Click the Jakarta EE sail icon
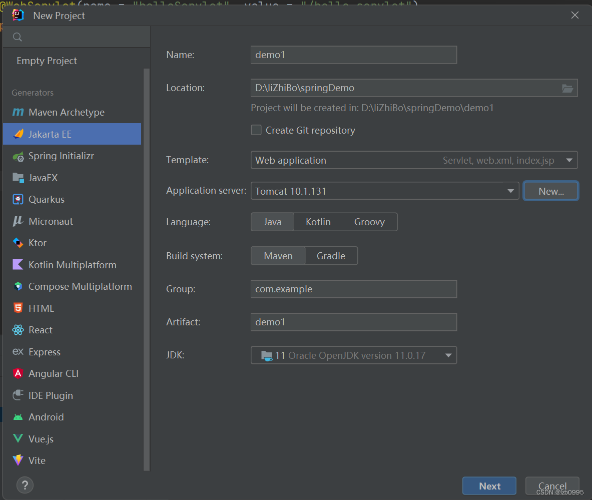The image size is (592, 500). click(18, 134)
